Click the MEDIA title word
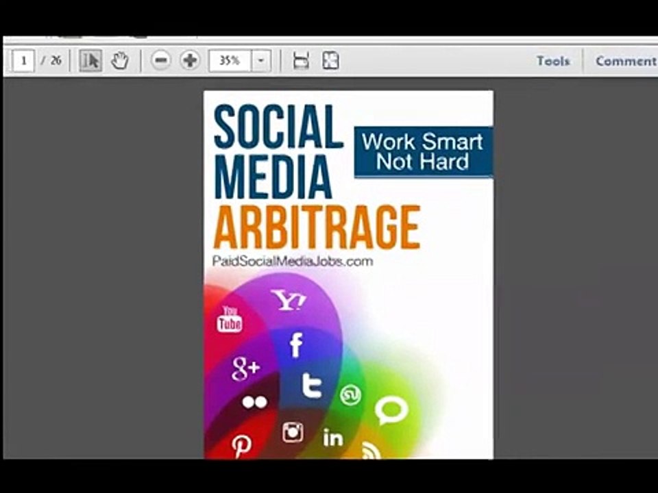658x493 pixels. [273, 177]
